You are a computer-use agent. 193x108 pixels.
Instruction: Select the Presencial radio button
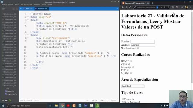pyautogui.click(x=123, y=99)
